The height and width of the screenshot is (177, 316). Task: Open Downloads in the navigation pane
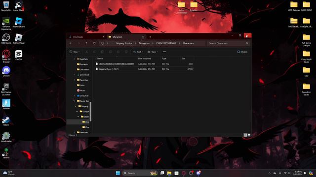83,75
